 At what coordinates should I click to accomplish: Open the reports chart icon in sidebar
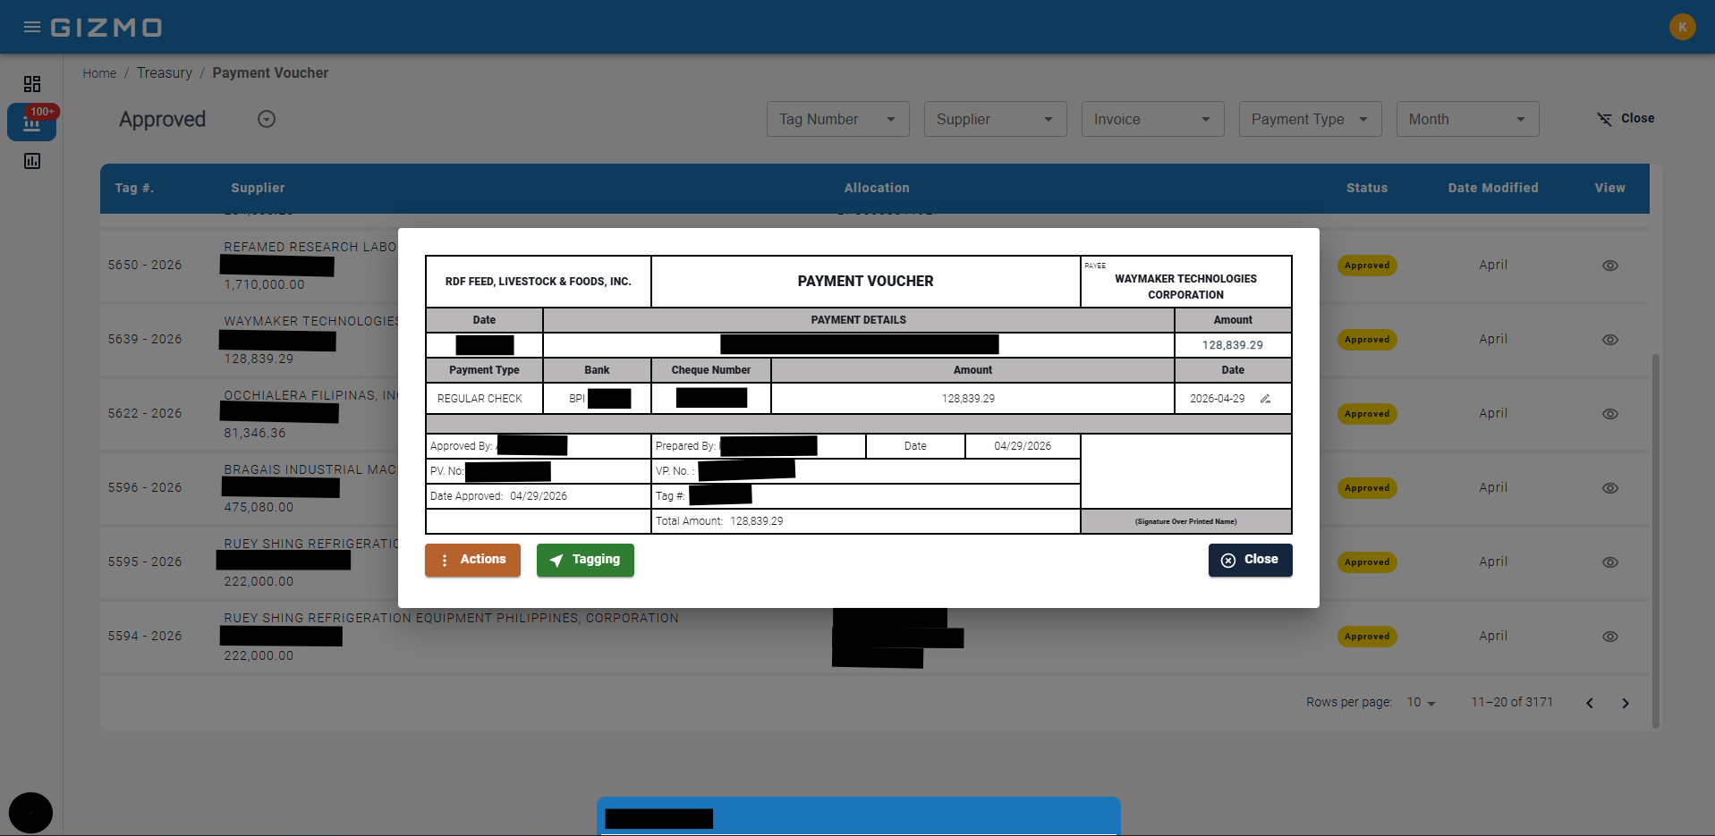(32, 161)
